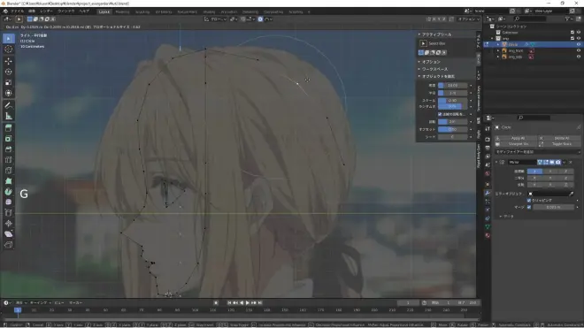Open the モディファイアーを追加 (Add Modifier) dropdown

point(537,152)
